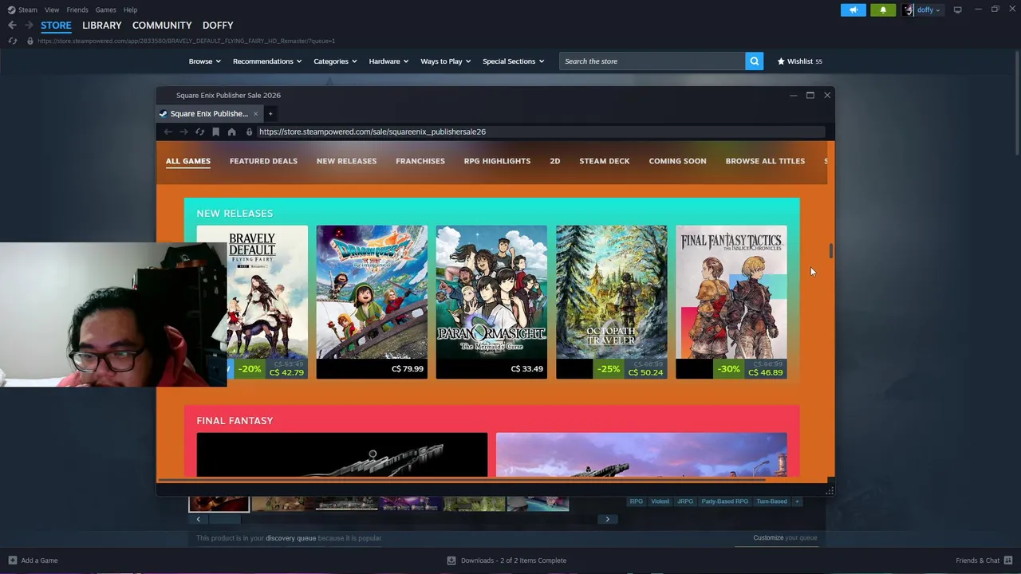Click the blue magnifier search button
Image resolution: width=1021 pixels, height=574 pixels.
point(754,61)
